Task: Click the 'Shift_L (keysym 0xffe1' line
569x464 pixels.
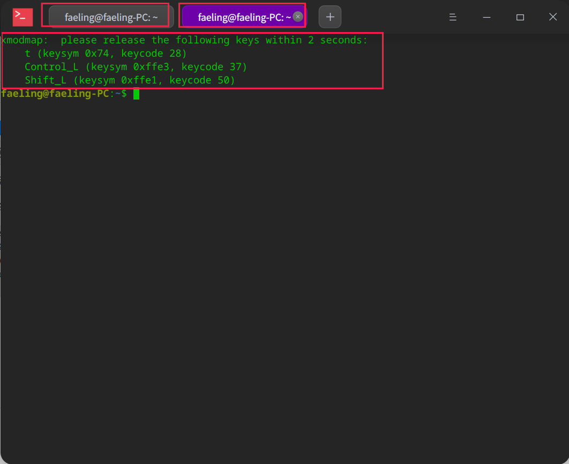Action: [130, 80]
